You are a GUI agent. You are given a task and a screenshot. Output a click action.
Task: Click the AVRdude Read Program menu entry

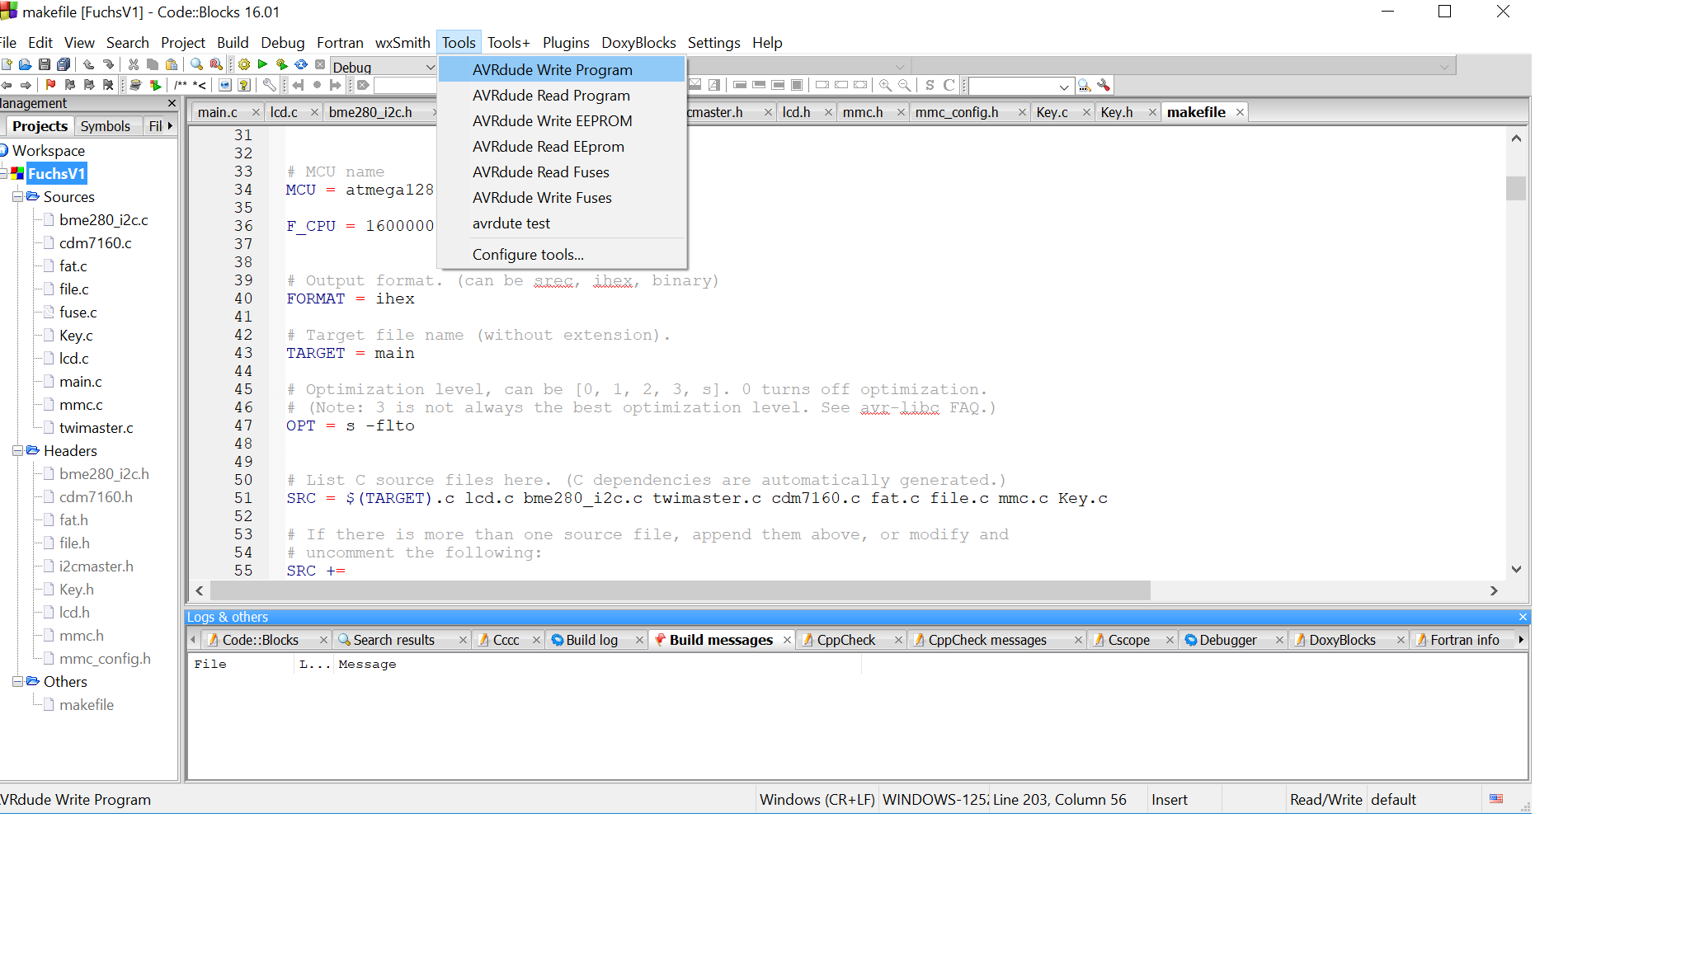click(x=563, y=96)
